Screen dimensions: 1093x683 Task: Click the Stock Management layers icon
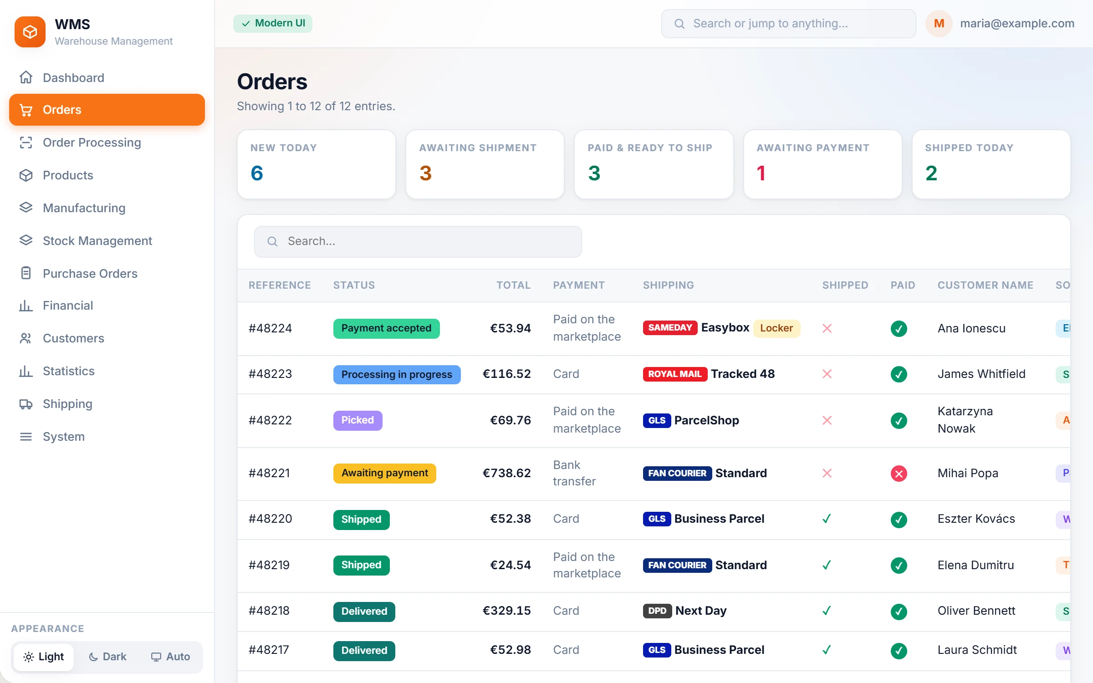[26, 240]
